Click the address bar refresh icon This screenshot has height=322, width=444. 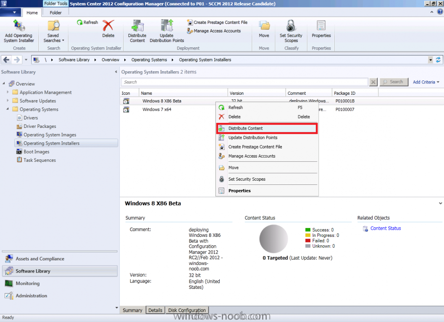coord(438,60)
